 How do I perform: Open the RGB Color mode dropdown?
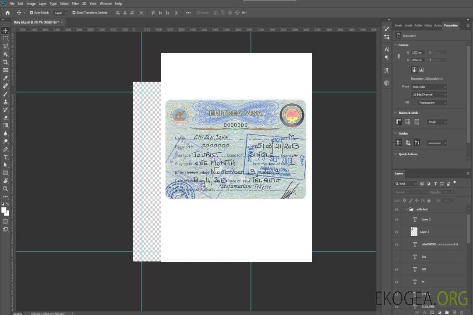pyautogui.click(x=429, y=87)
